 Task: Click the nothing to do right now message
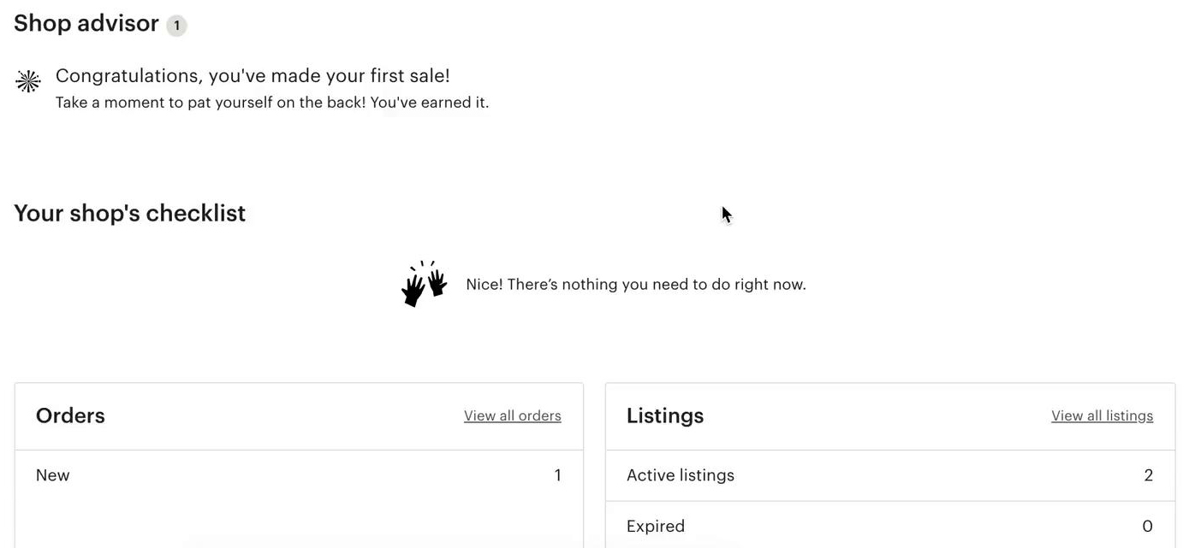coord(635,284)
